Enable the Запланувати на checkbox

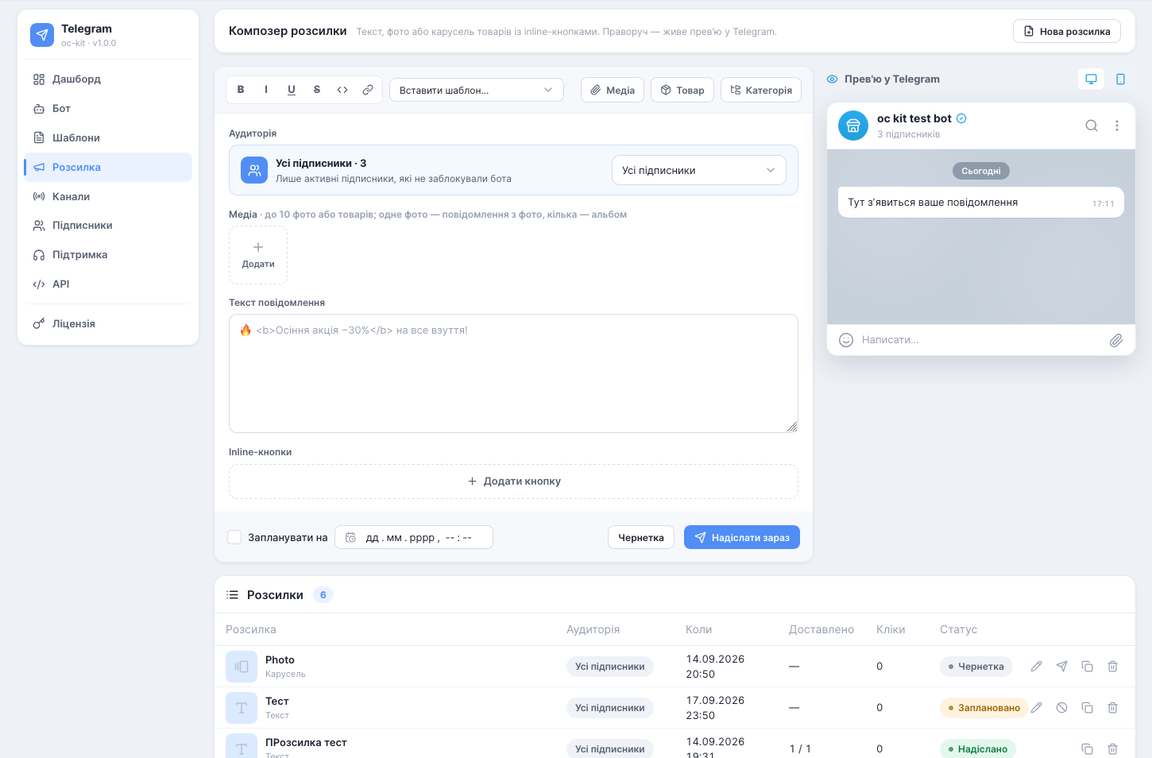coord(234,537)
